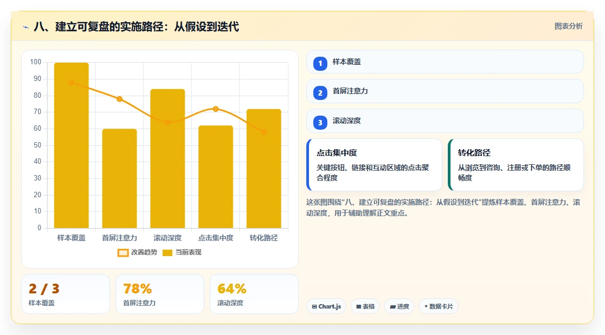The image size is (605, 335).
Task: Select the 进度 tag
Action: [x=399, y=306]
